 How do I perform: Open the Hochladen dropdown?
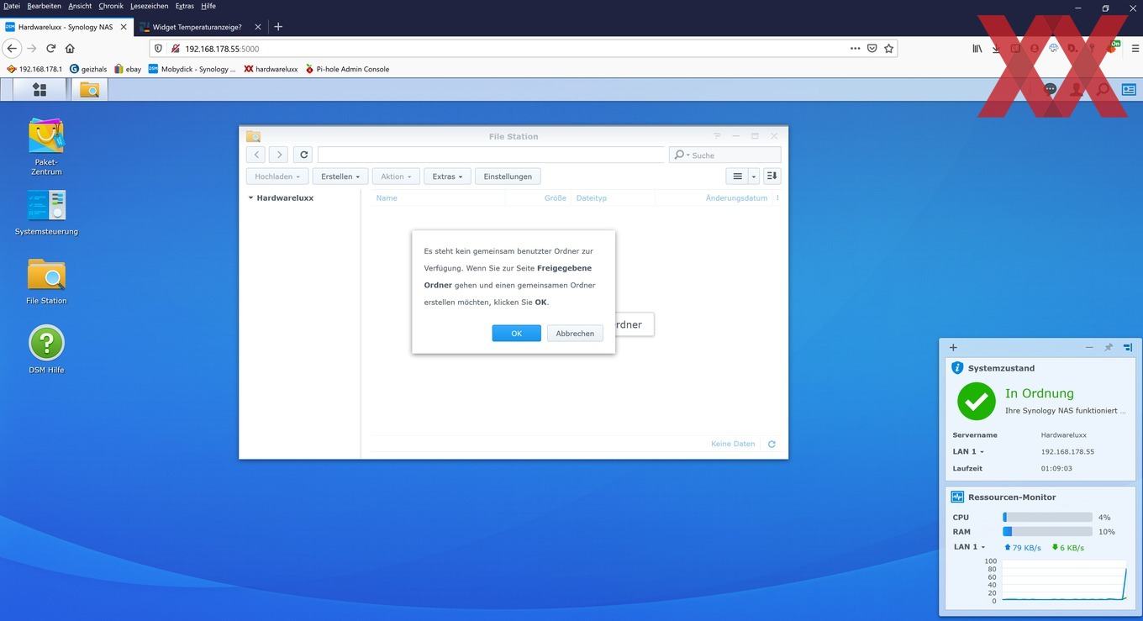(277, 176)
